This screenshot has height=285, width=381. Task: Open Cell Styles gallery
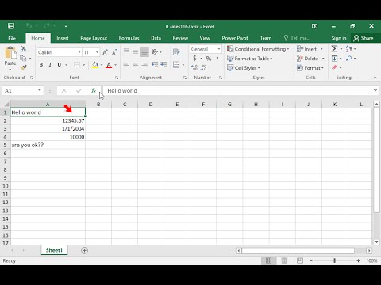(x=244, y=68)
